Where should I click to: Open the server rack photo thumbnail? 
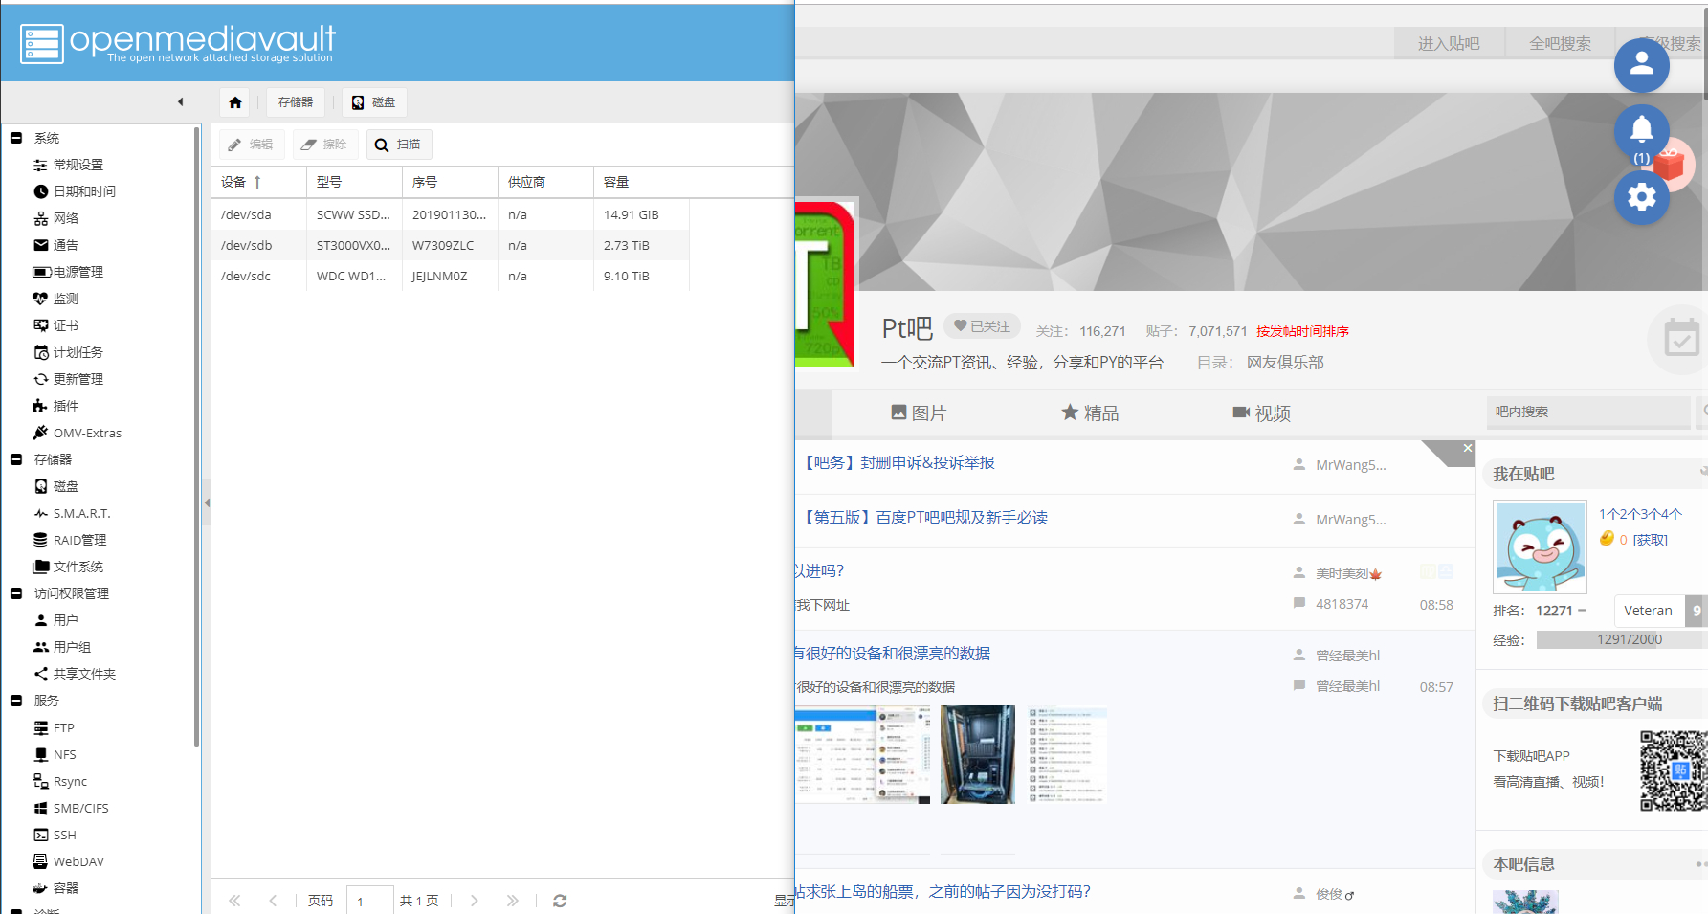click(978, 754)
